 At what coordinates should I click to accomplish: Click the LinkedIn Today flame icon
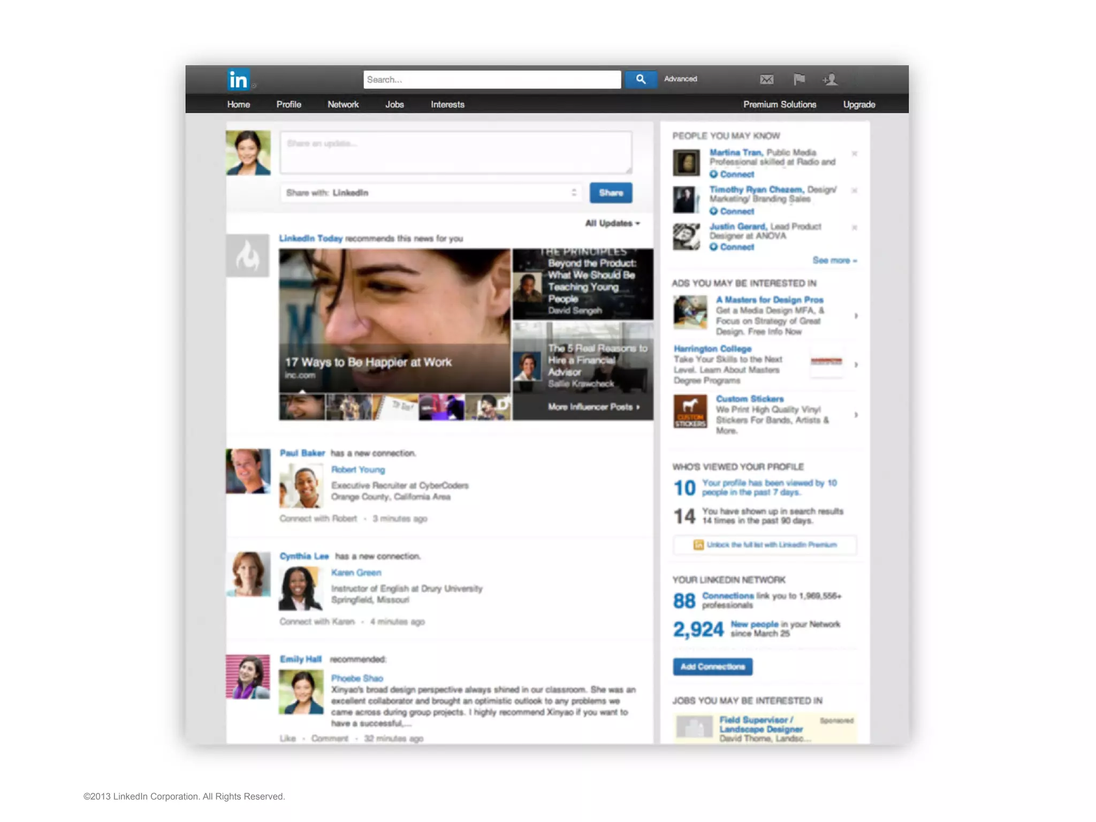pos(247,256)
